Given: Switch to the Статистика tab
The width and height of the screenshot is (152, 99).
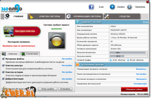Looking at the screenshot, I should [x=30, y=54].
